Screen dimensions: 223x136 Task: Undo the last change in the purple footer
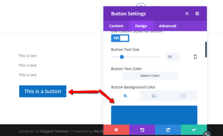point(142,130)
